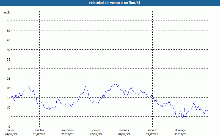Image resolution: width=220 pixels, height=137 pixels.
Task: Click the 'sábado' day label
Action: click(x=152, y=130)
